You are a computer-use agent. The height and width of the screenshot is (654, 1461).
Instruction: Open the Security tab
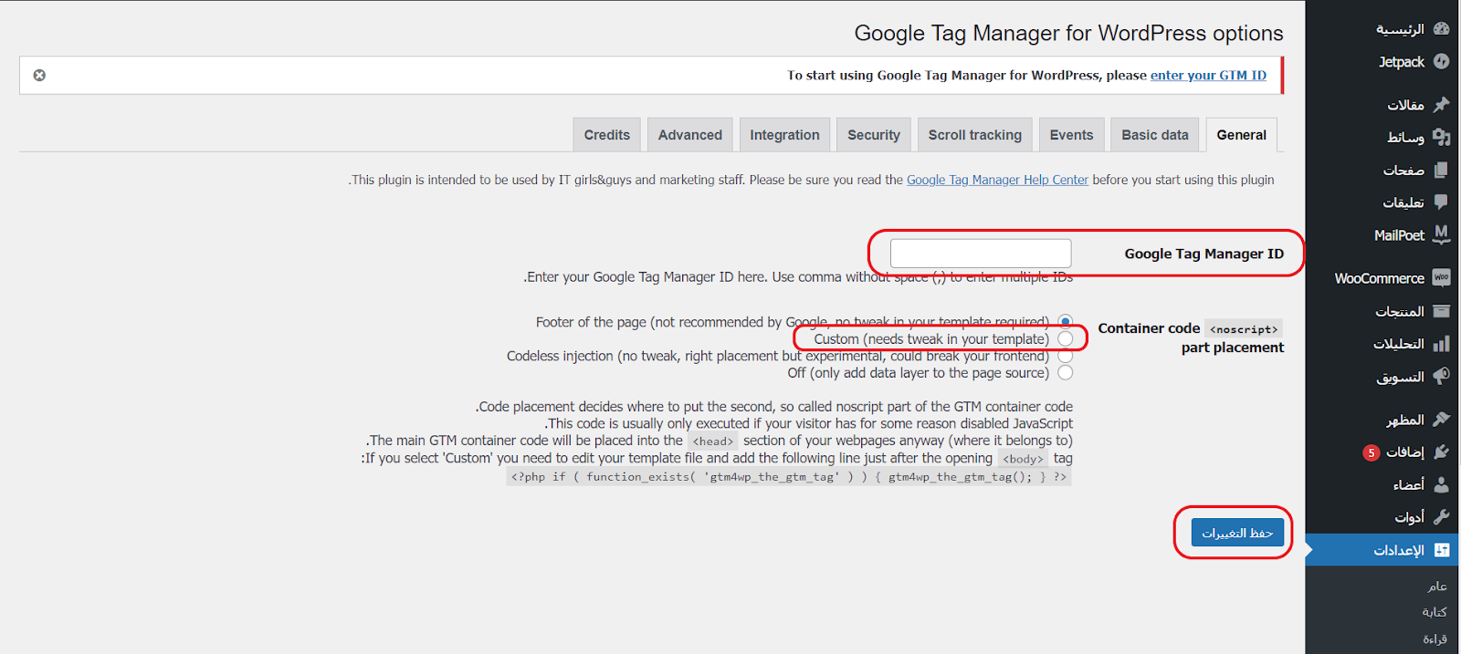coord(874,135)
